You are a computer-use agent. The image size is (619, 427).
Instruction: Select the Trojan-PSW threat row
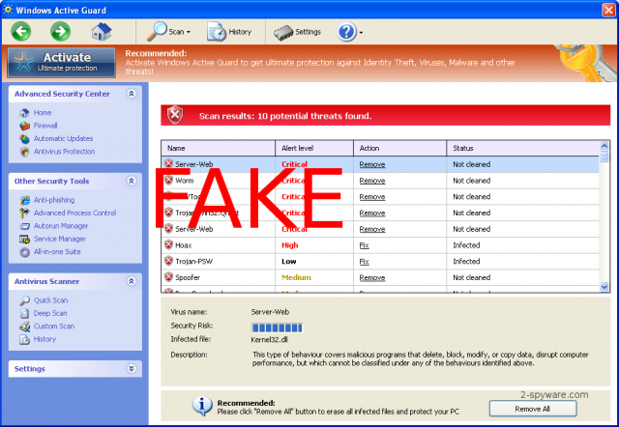coord(380,262)
